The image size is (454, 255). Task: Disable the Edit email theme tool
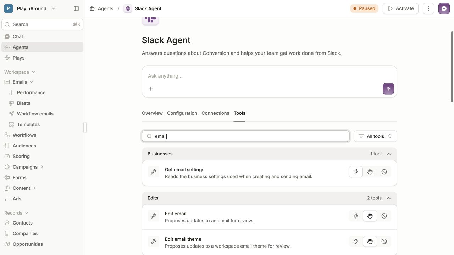point(384,241)
